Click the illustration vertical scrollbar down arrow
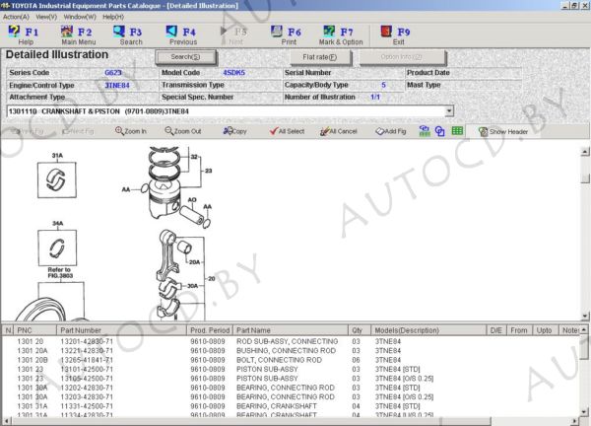Image resolution: width=591 pixels, height=426 pixels. [585, 316]
